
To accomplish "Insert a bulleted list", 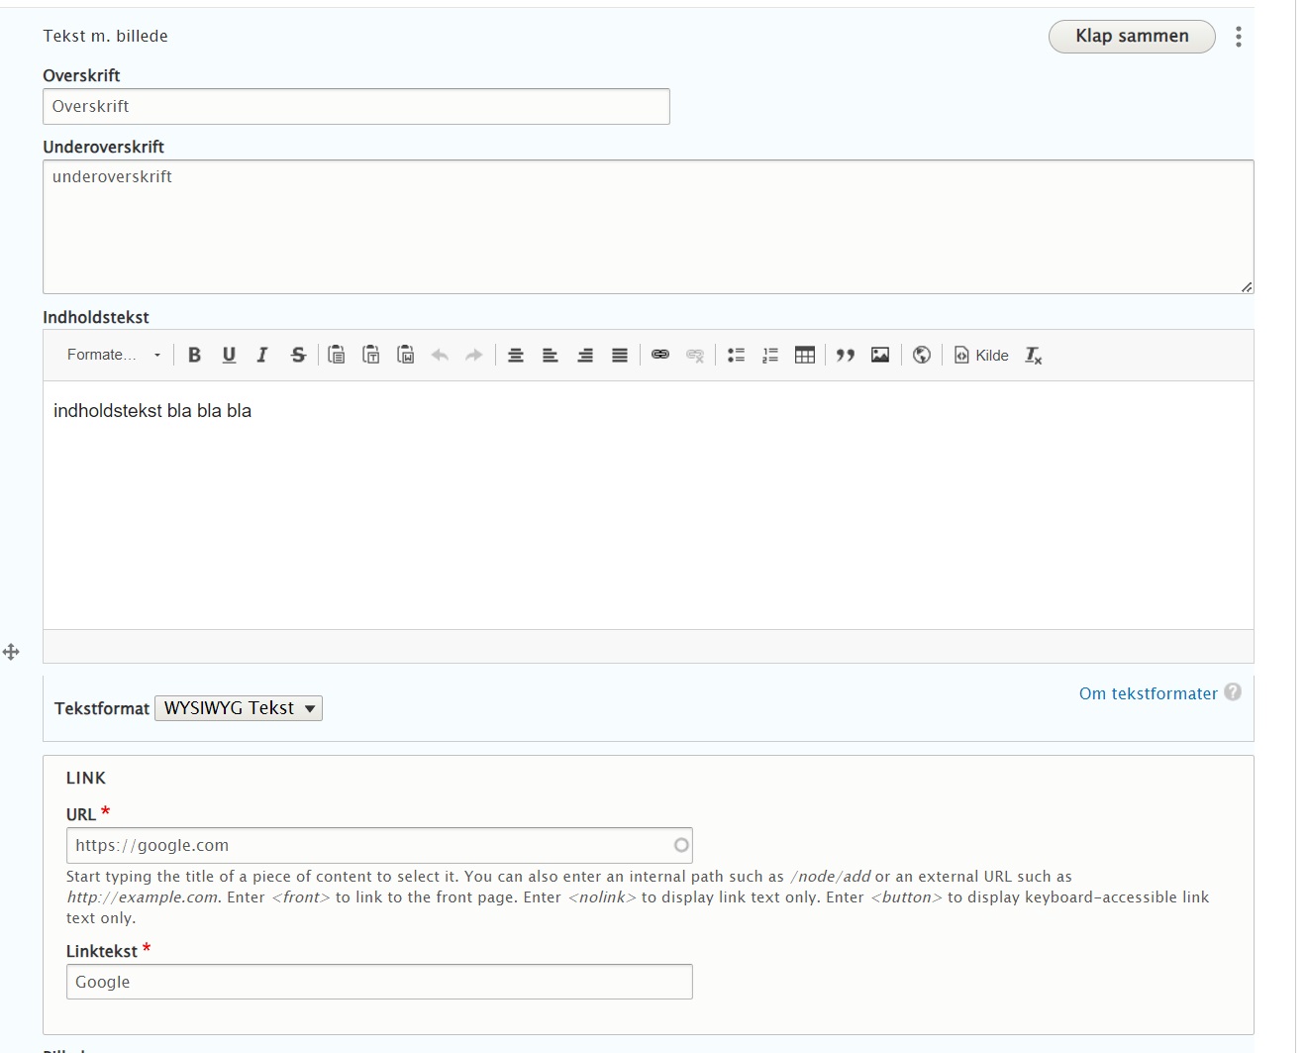I will [736, 355].
